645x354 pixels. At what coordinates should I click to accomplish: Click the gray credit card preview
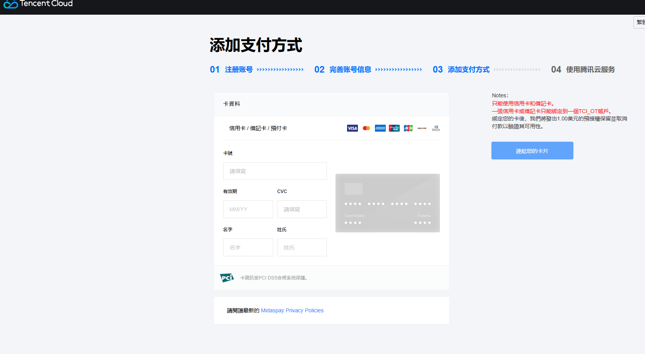click(x=387, y=203)
